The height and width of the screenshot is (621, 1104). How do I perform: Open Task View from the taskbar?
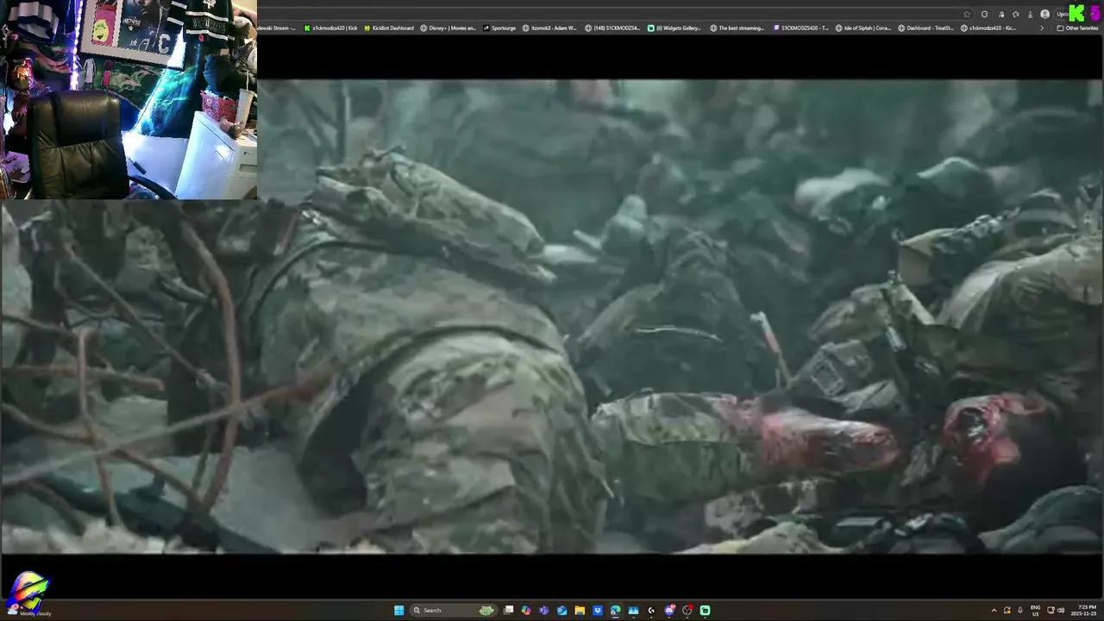(509, 610)
